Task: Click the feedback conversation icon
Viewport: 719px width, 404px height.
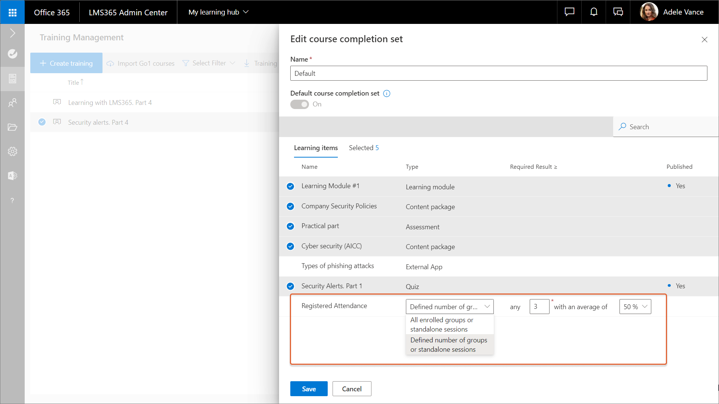Action: 618,12
